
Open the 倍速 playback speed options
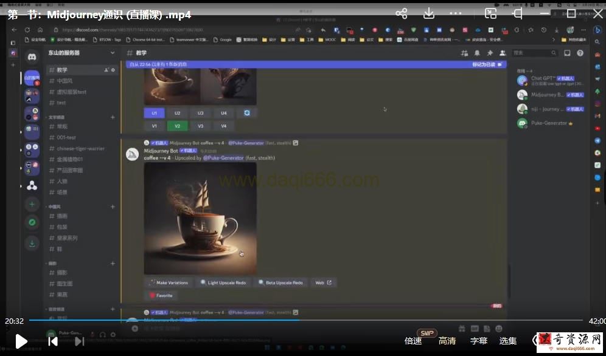tap(413, 341)
